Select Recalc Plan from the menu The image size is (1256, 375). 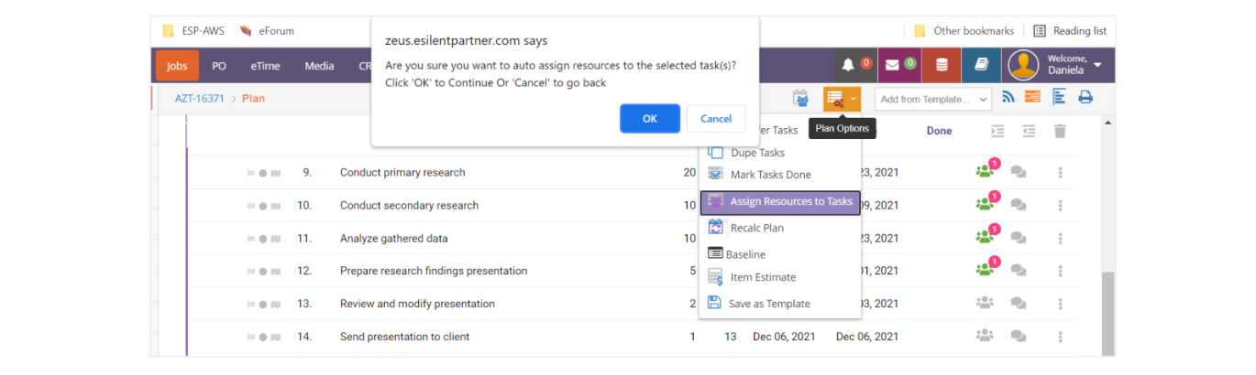pos(756,228)
